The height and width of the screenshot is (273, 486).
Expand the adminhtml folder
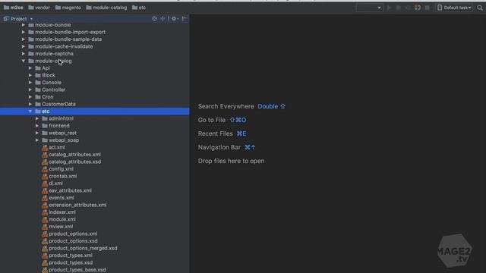pyautogui.click(x=37, y=118)
